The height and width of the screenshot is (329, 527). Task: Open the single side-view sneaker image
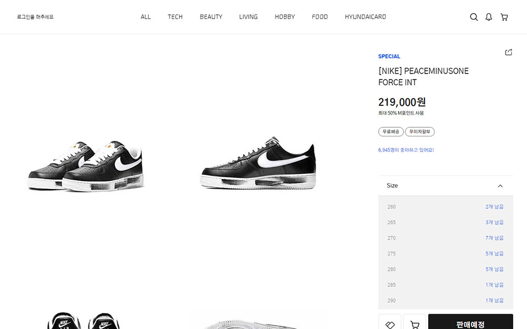[259, 163]
